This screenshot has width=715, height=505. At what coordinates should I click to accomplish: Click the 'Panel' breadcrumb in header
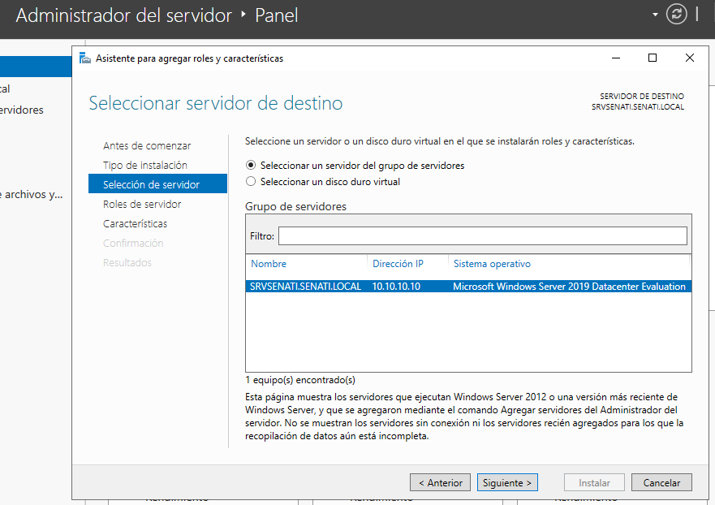pos(276,15)
